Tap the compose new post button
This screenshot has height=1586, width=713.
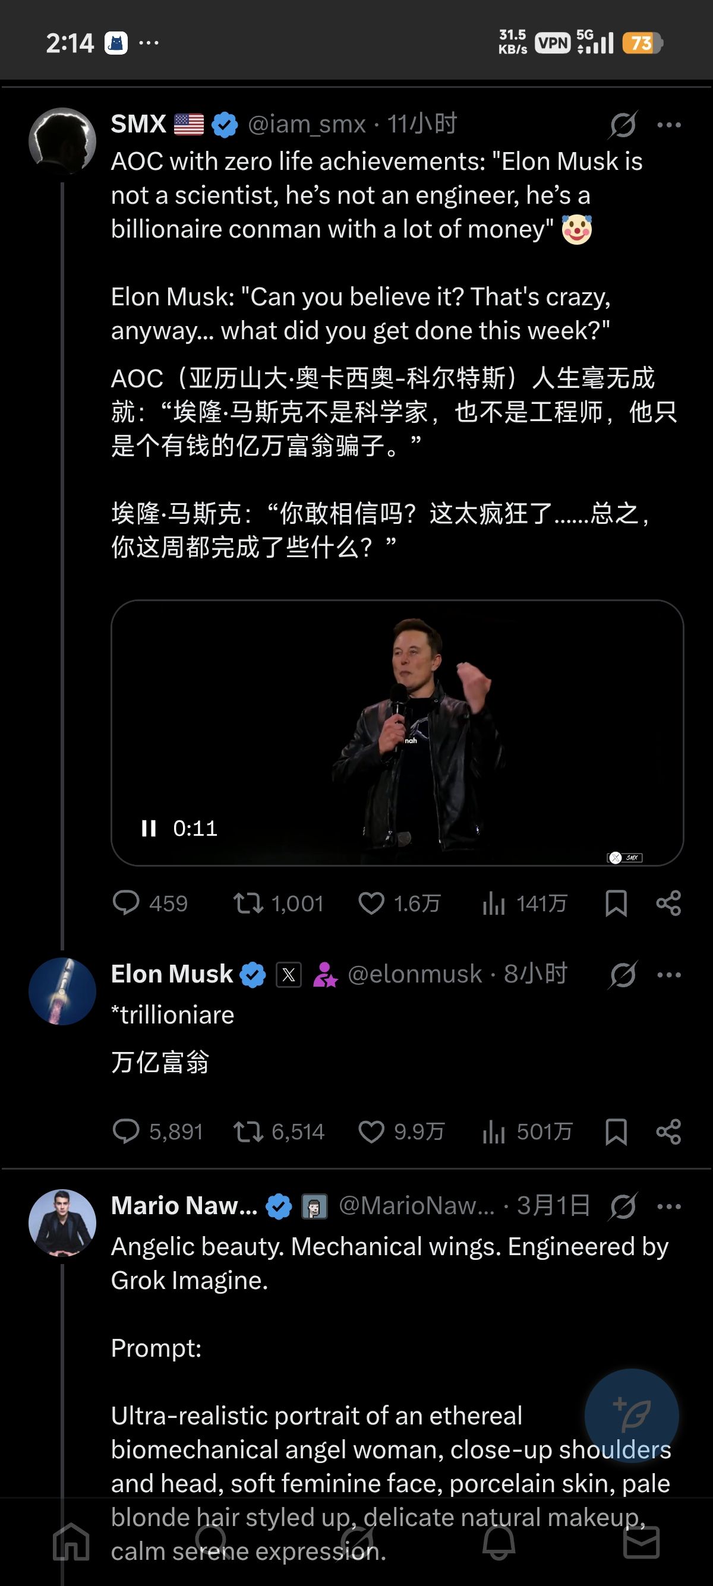pyautogui.click(x=631, y=1416)
